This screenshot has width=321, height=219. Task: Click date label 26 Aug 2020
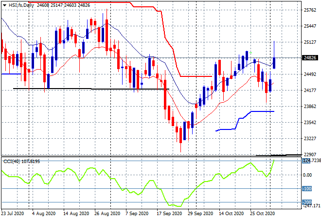click(x=107, y=214)
